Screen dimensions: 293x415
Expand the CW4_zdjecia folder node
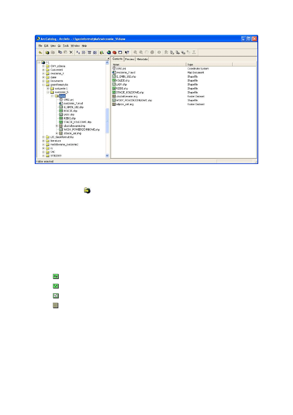click(x=43, y=66)
